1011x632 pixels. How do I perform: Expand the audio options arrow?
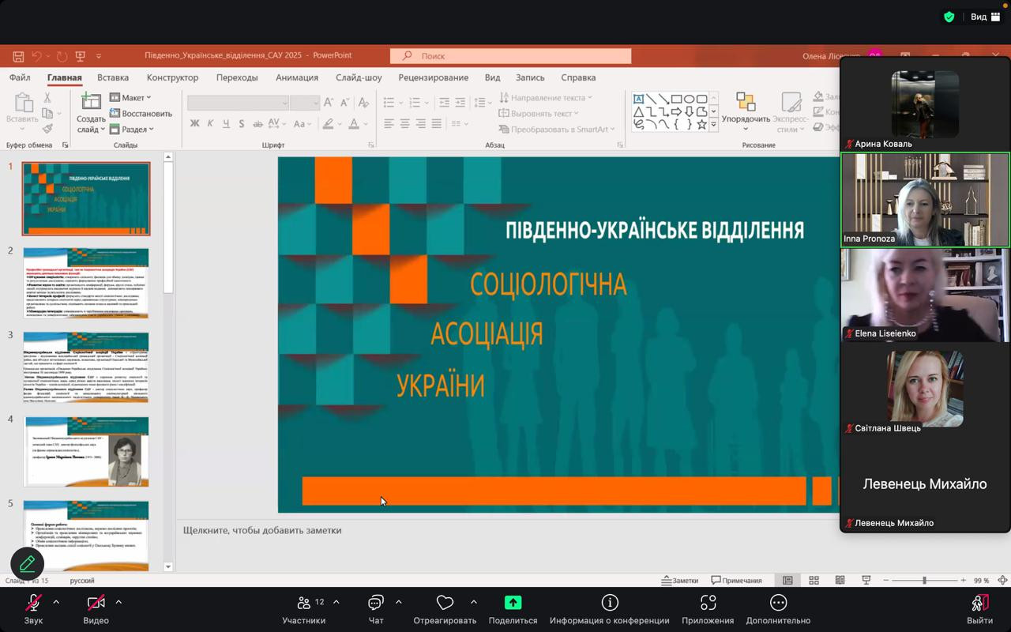tap(56, 602)
